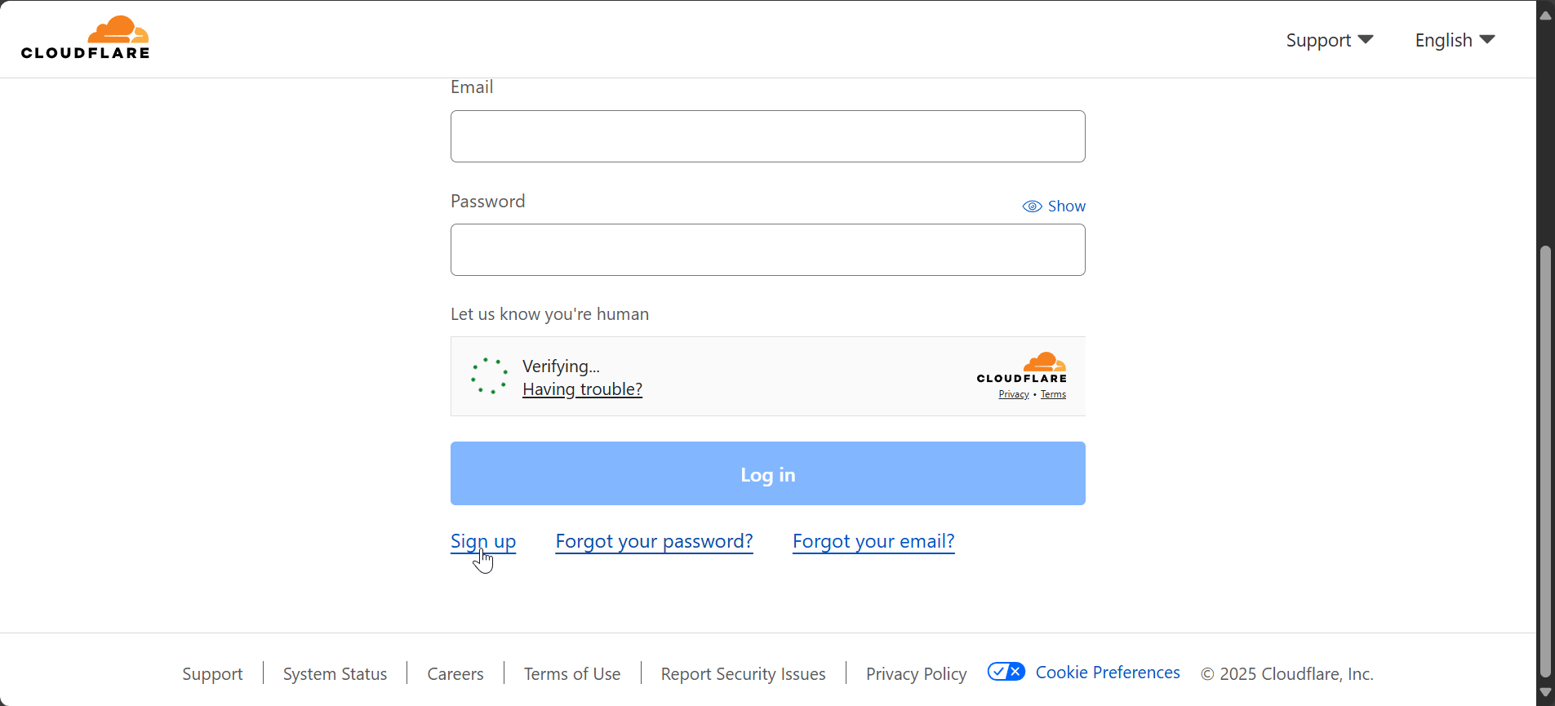Click the Cloudflare logo in header
Image resolution: width=1555 pixels, height=706 pixels.
[x=86, y=38]
